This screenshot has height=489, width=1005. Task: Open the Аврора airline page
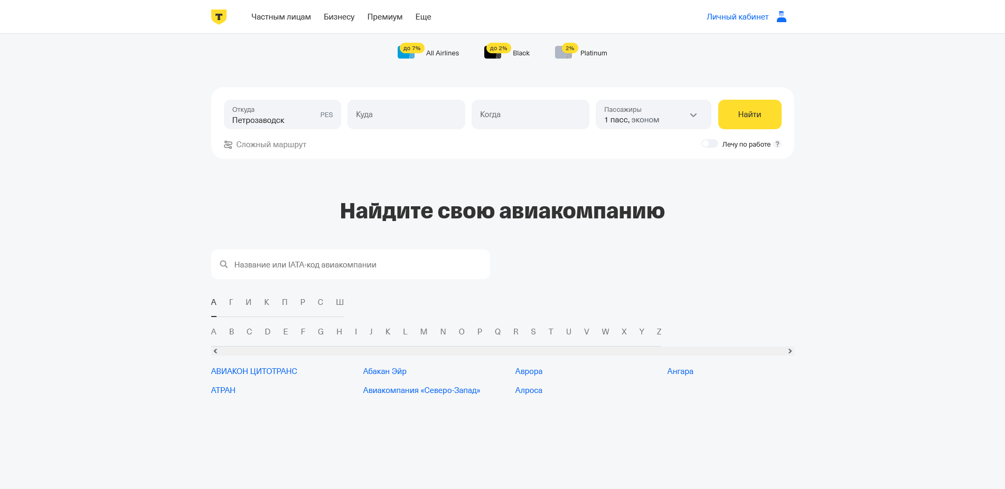click(529, 371)
